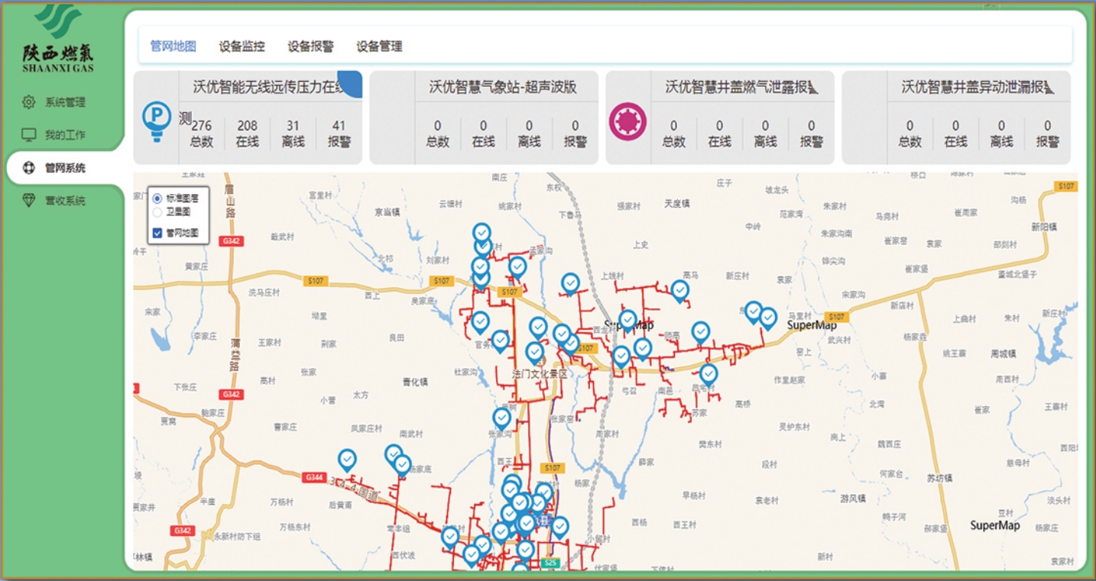
Task: Click the 31 离线 count
Action: point(293,134)
